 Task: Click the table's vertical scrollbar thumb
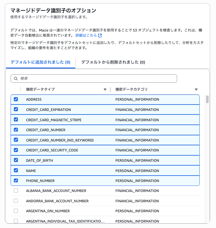tap(207, 99)
